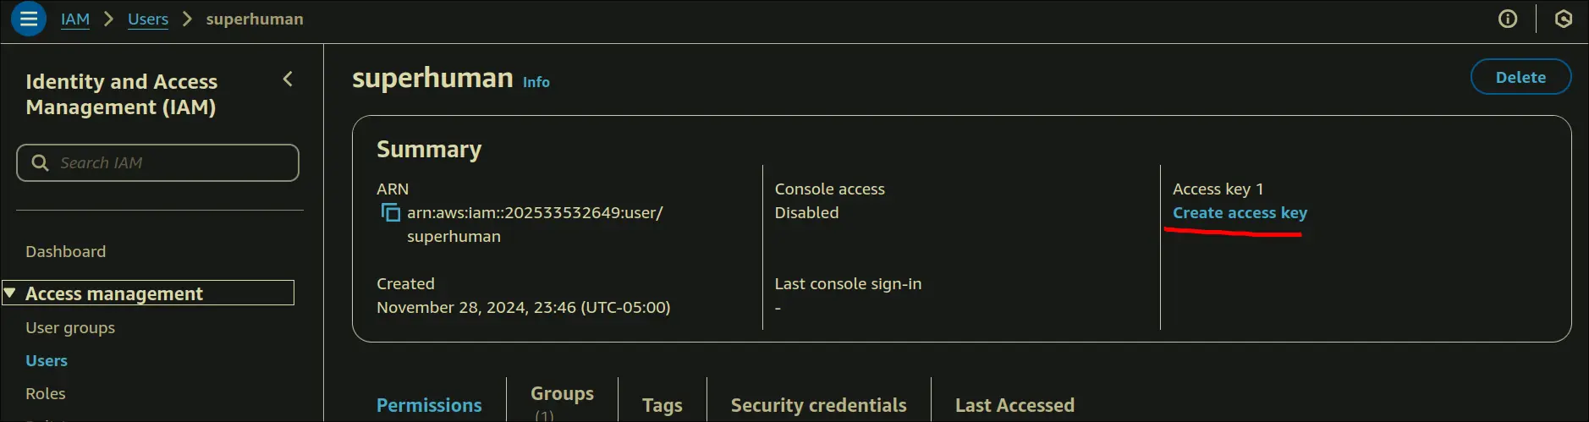
Task: Open the Security credentials tab
Action: (818, 405)
